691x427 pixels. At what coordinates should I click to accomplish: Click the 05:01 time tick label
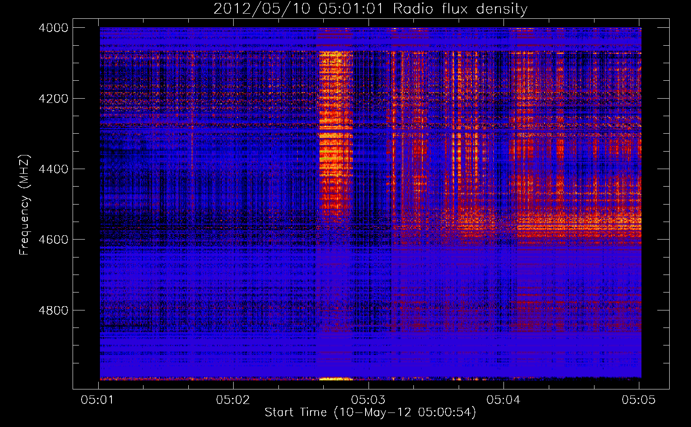click(x=98, y=400)
